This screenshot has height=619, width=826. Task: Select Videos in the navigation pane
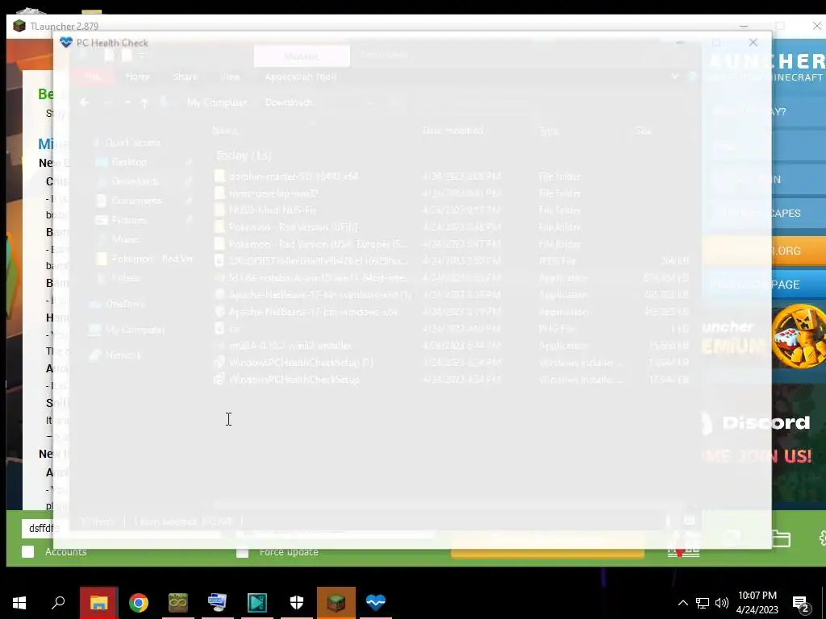click(126, 278)
